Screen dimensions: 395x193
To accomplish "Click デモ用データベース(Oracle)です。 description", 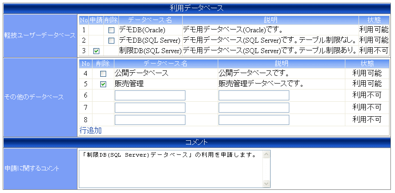I will click(x=232, y=30).
